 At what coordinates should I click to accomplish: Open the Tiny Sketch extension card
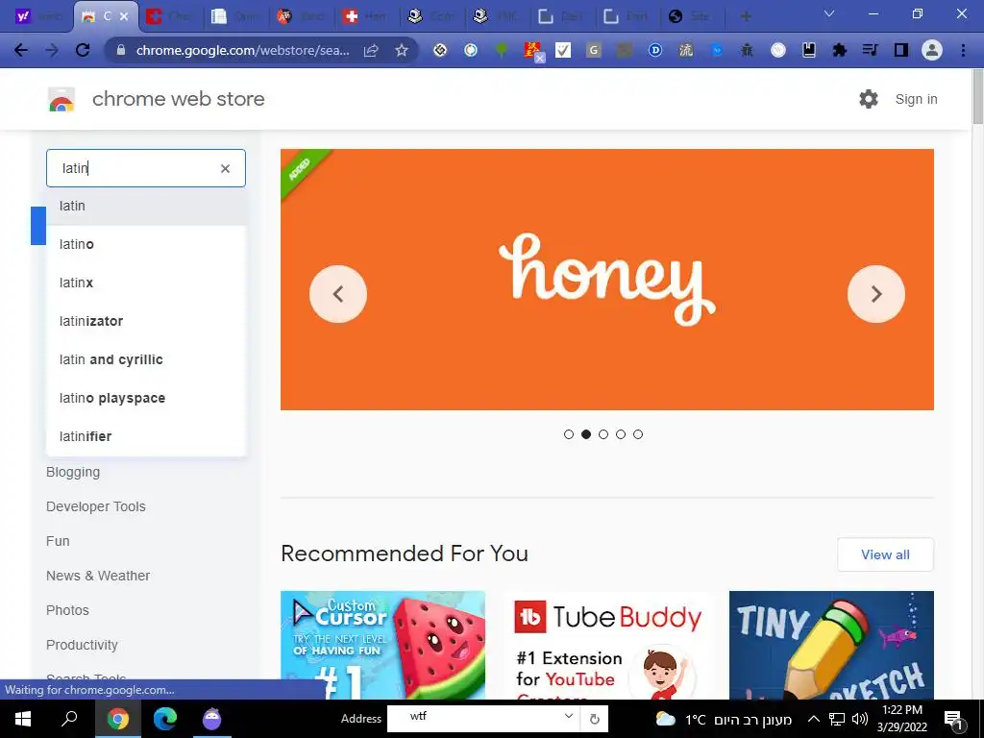click(x=831, y=645)
